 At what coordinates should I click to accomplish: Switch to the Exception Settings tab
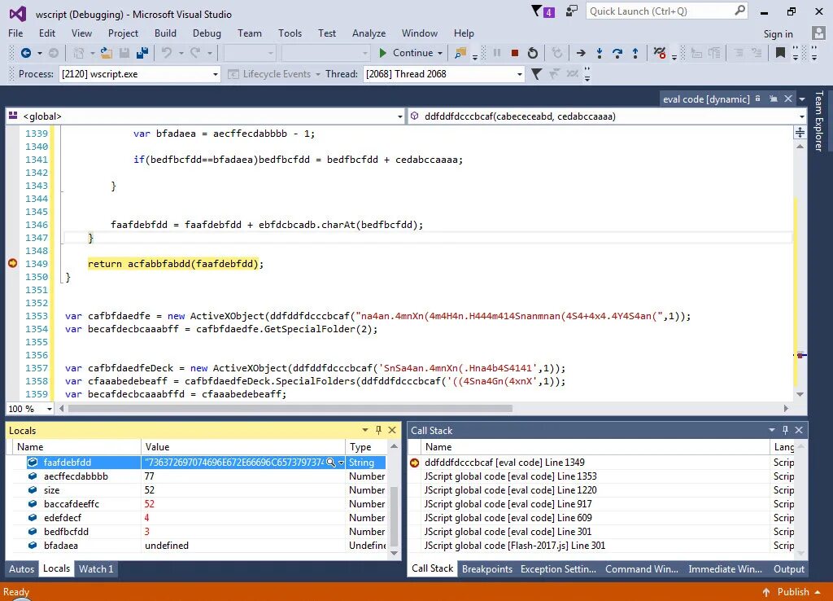pos(558,568)
